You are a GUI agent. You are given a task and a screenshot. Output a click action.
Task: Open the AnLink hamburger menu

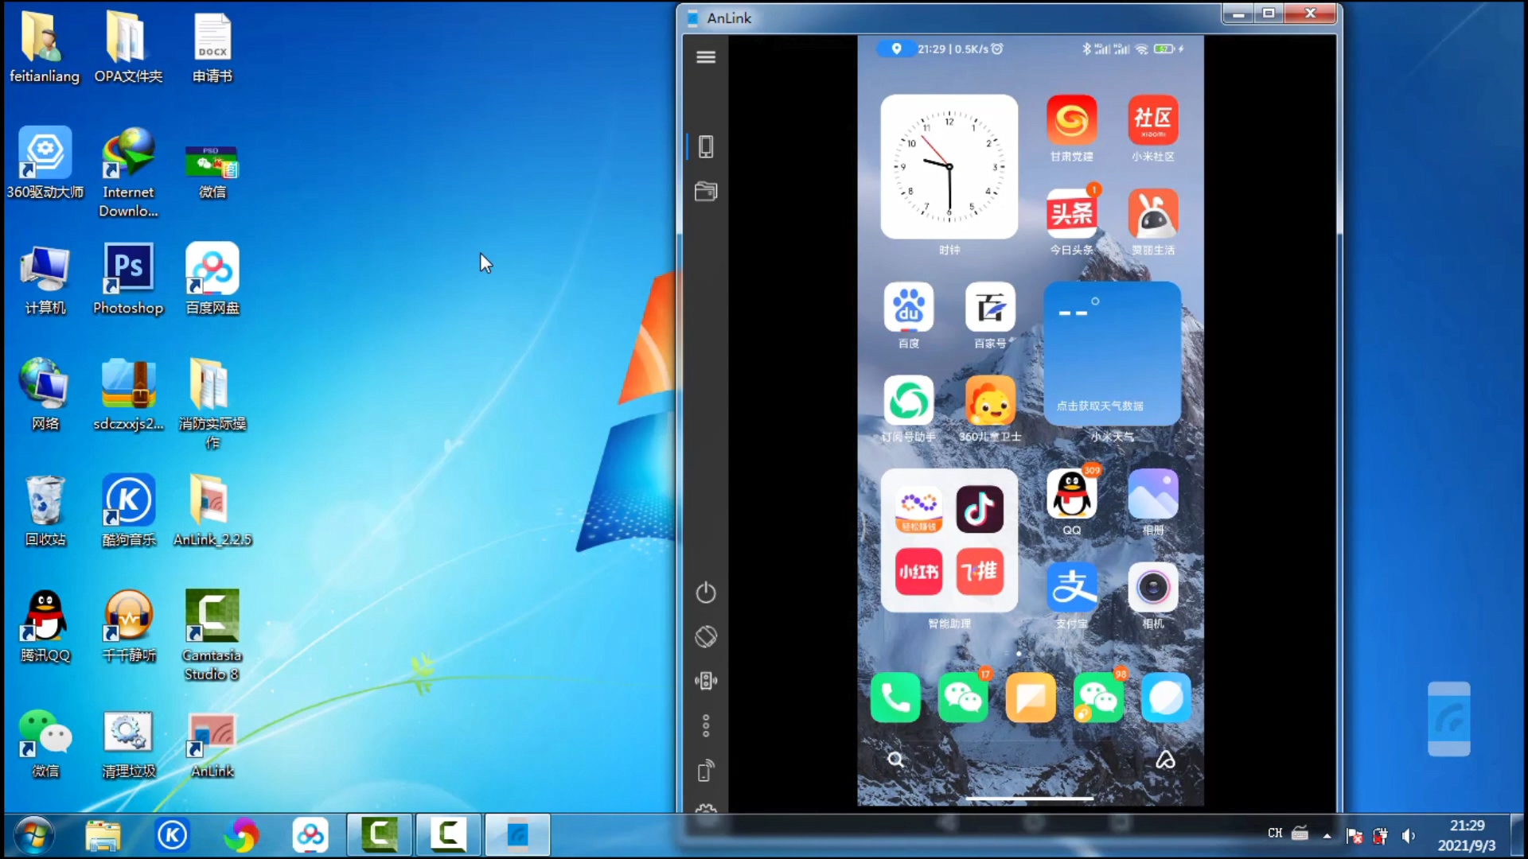[x=706, y=57]
